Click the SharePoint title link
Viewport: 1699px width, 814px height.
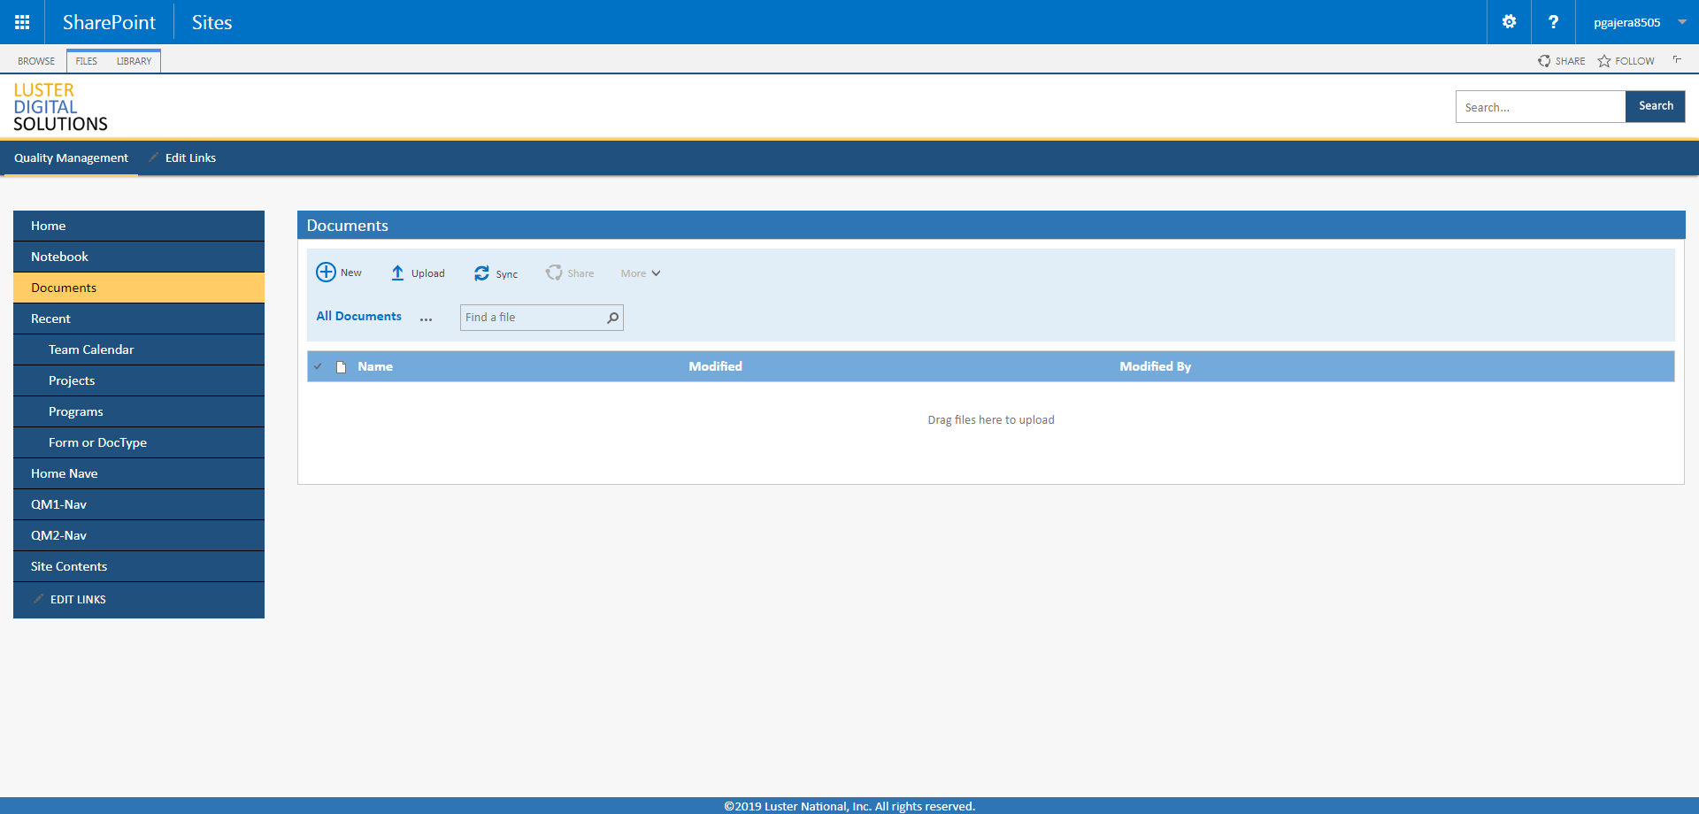[x=109, y=22]
